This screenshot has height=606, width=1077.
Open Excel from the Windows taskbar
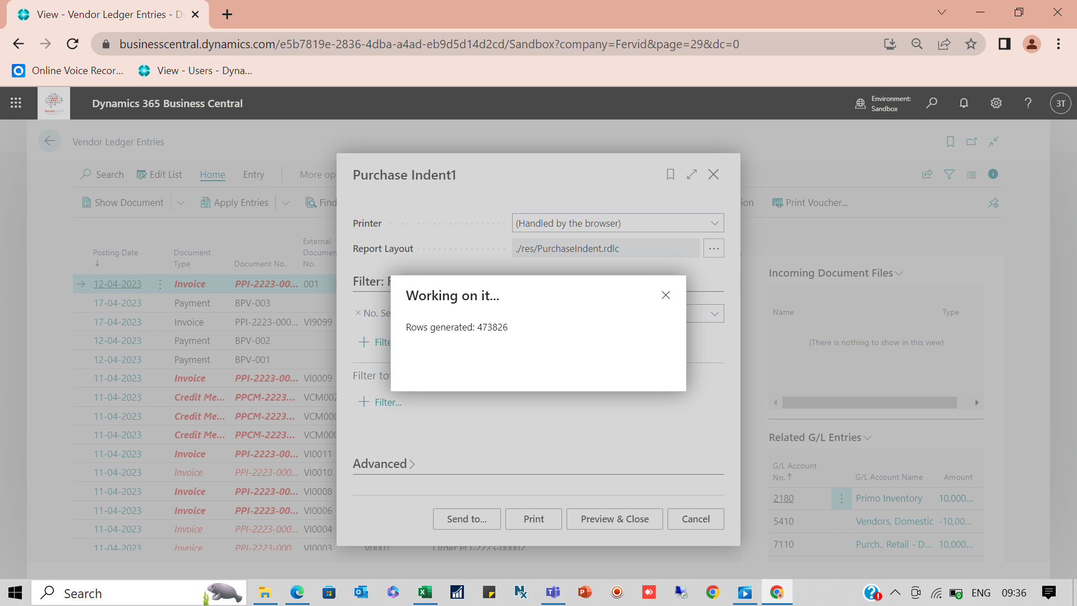tap(425, 592)
